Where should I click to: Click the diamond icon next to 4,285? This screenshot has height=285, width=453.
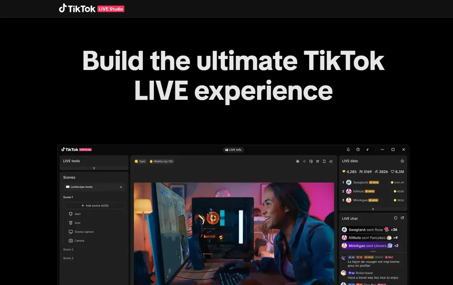click(344, 171)
